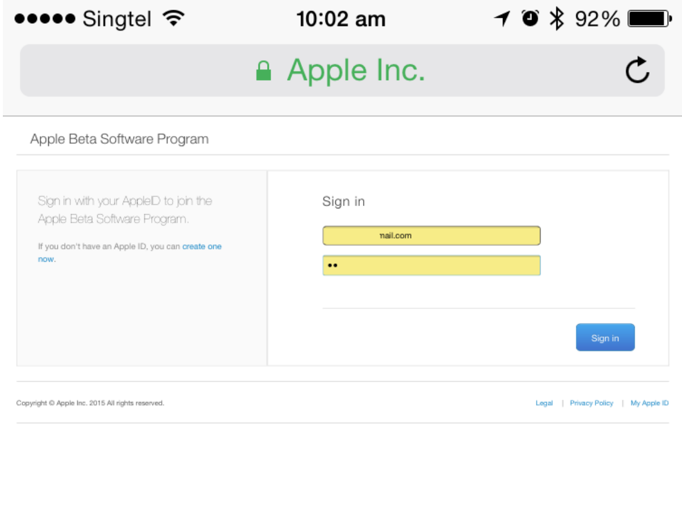682x511 pixels.
Task: Tap 'Sign in with your AppleID' description text
Action: point(125,210)
